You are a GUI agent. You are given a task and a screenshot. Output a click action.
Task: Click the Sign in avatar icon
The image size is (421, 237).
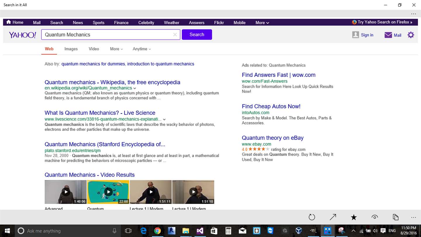coord(356,35)
